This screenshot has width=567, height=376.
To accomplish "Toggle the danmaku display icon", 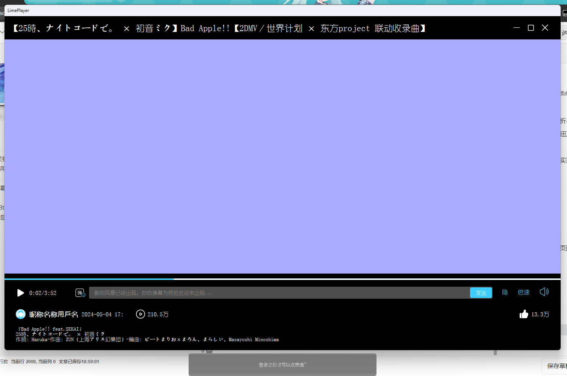I will point(80,293).
